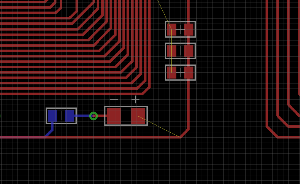The image size is (300, 184).
Task: Select right pad of middle small component
Action: [189, 51]
